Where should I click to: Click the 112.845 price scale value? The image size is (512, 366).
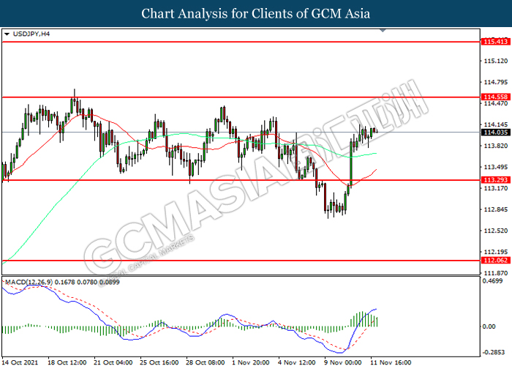point(496,210)
